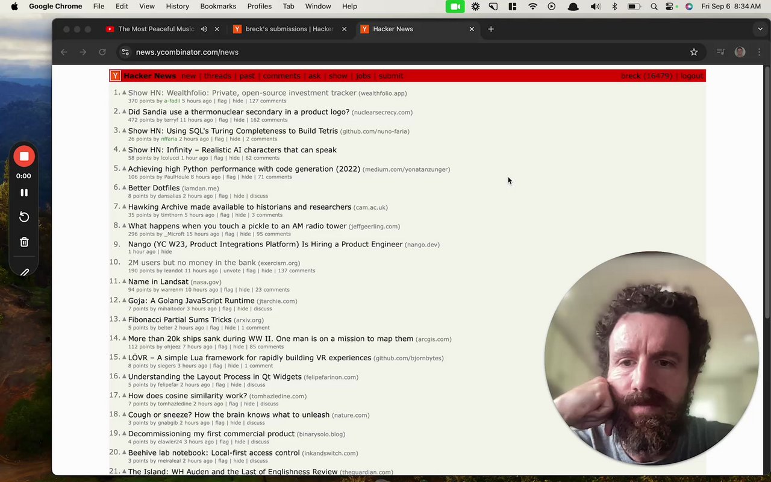The width and height of the screenshot is (771, 482).
Task: Open the media controls icon in the Chrome toolbar
Action: 720,52
